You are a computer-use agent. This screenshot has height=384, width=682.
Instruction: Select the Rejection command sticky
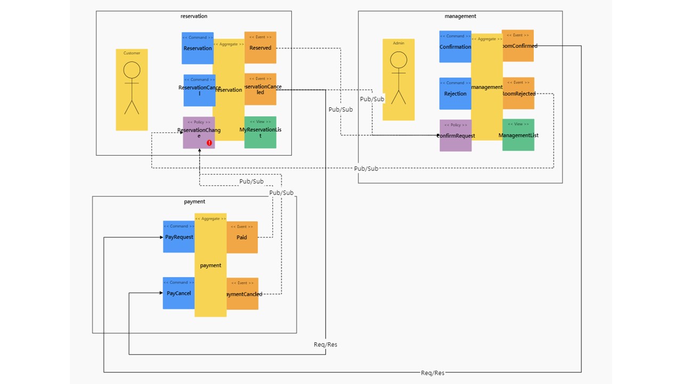tap(455, 93)
